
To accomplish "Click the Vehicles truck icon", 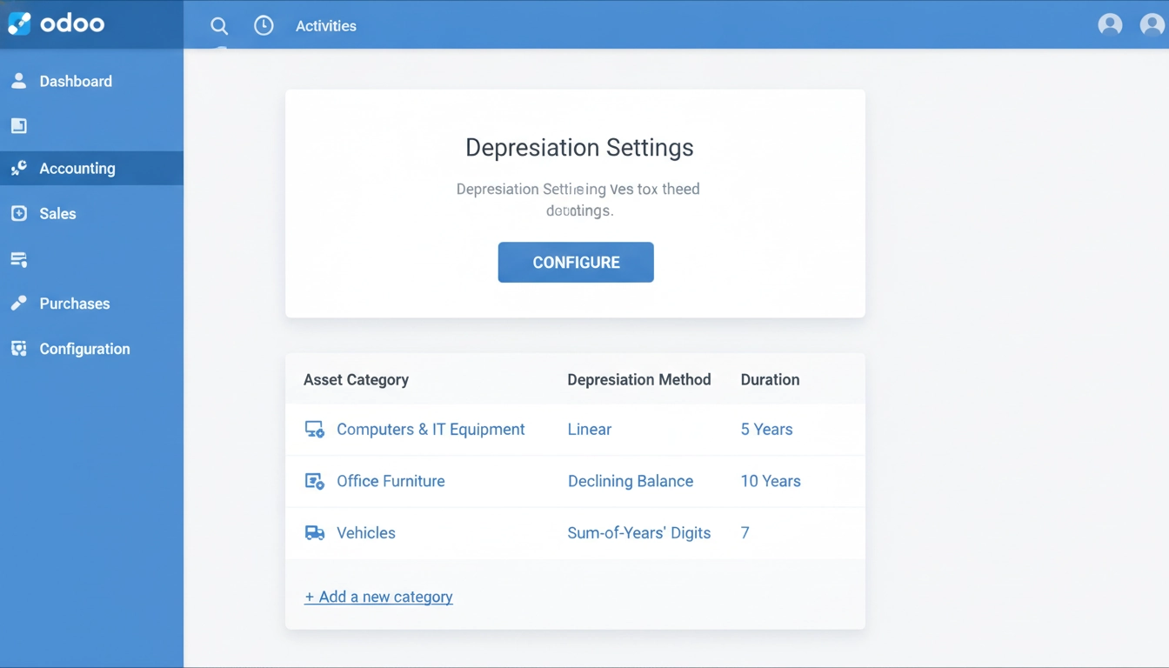I will tap(314, 533).
